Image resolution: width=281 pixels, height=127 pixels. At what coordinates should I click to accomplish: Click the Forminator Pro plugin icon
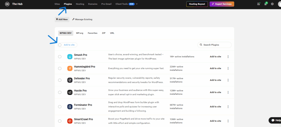coord(70,107)
